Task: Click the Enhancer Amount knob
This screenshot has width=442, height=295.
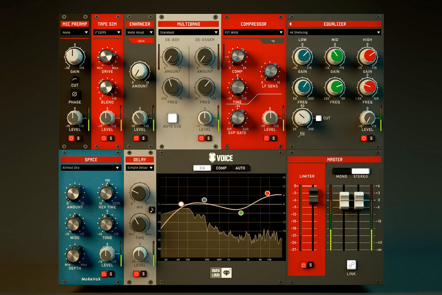Action: (x=140, y=71)
